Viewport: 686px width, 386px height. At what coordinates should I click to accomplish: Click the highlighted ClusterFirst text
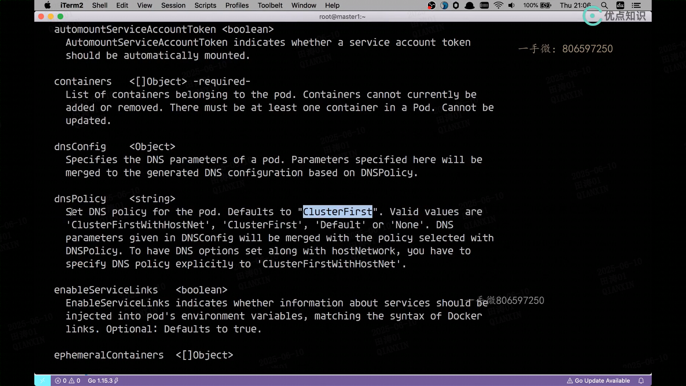[337, 212]
